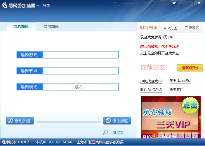Image resolution: width=205 pixels, height=146 pixels.
Task: Open the 我要增加游戏 link
Action: pyautogui.click(x=180, y=81)
